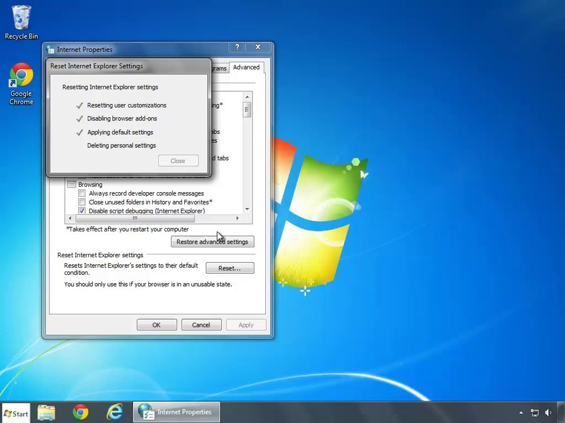Open the Start menu

[16, 413]
